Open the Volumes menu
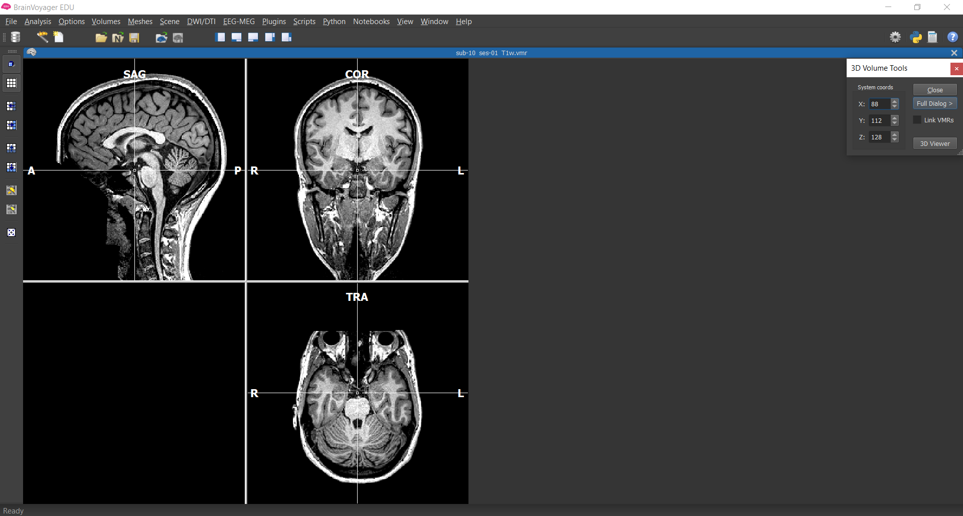Image resolution: width=963 pixels, height=516 pixels. point(105,21)
